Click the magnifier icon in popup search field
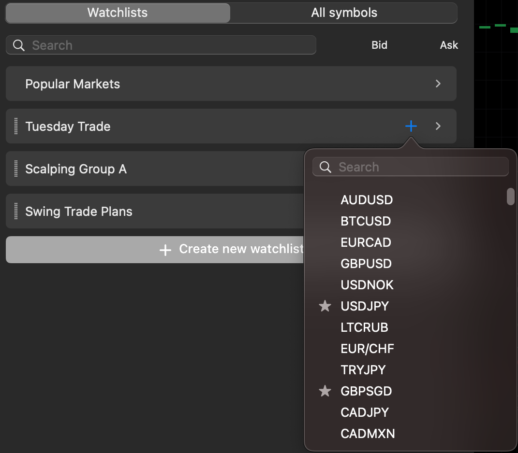518x453 pixels. point(326,167)
